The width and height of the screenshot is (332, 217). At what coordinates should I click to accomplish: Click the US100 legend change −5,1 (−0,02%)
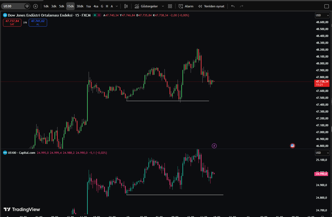click(98, 153)
